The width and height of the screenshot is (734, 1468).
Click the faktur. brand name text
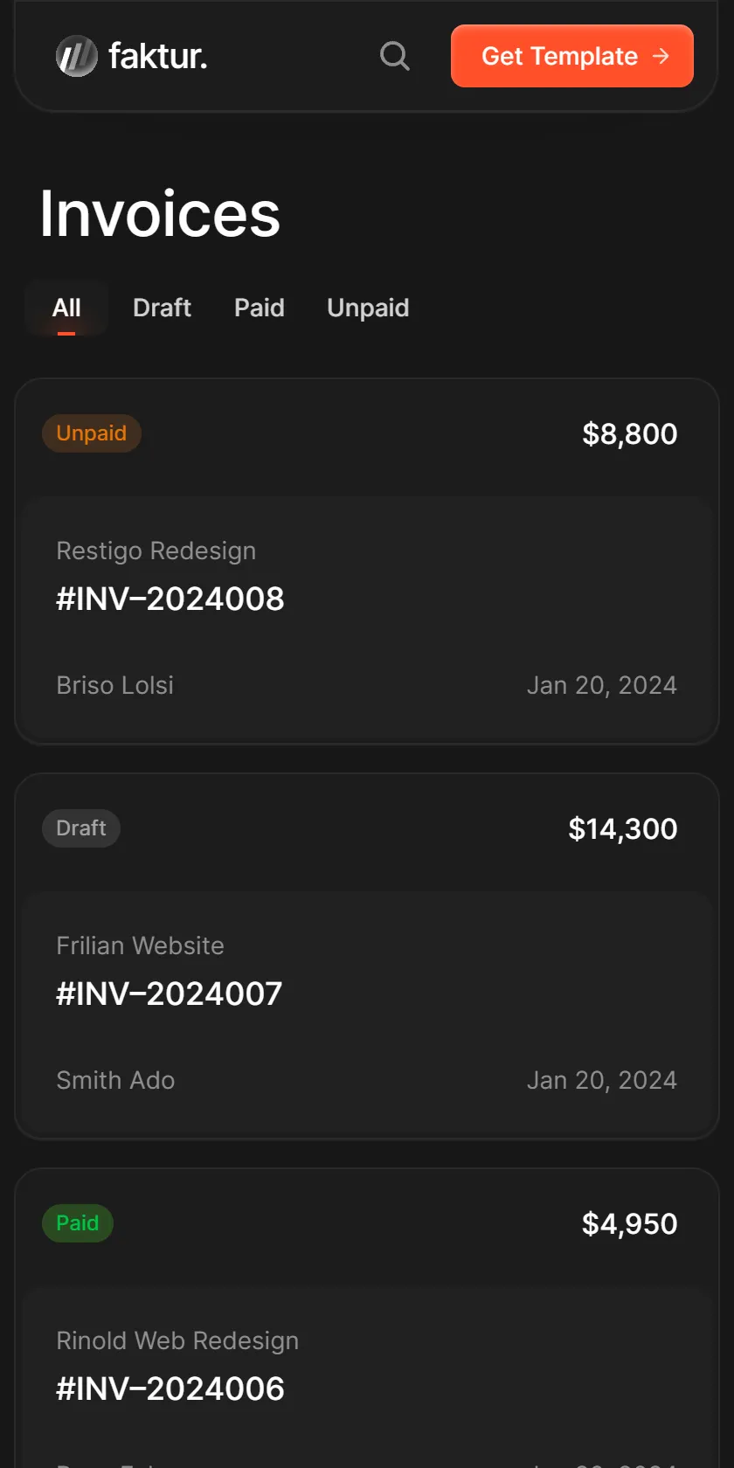158,56
